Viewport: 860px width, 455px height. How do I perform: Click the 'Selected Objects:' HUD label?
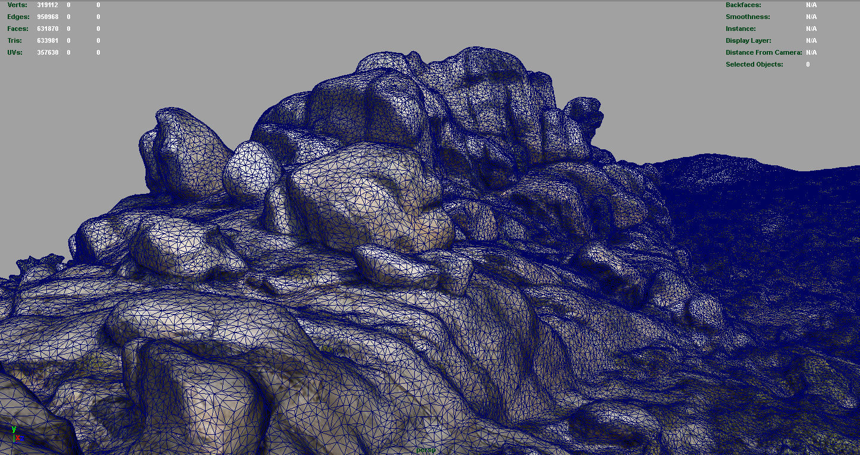(x=754, y=64)
